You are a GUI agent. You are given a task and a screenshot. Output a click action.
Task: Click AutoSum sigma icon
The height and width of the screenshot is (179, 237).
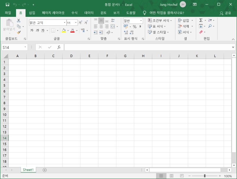201,20
